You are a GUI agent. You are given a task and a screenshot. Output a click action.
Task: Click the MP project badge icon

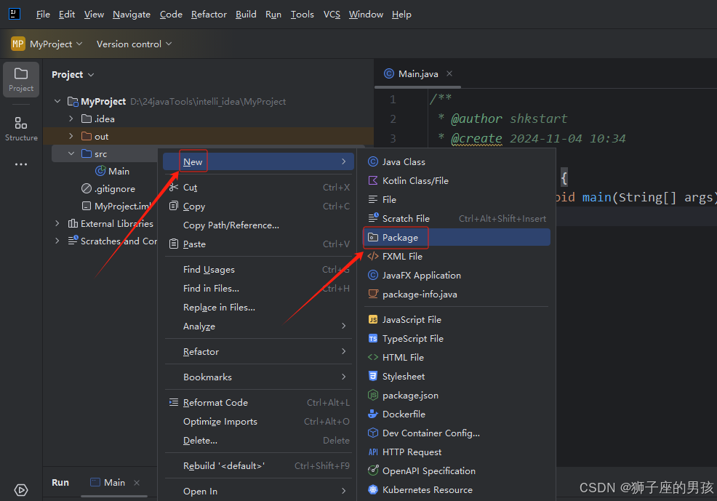click(18, 44)
